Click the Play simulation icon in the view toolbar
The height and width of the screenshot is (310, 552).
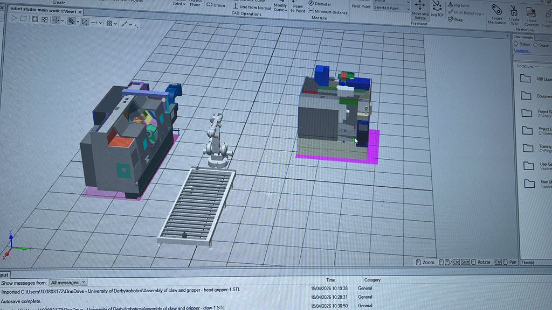point(14,18)
